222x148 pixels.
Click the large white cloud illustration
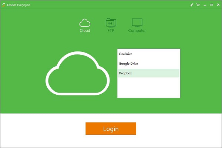pyautogui.click(x=78, y=73)
